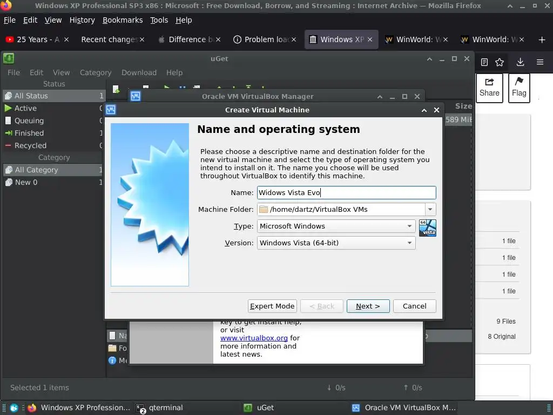This screenshot has width=553, height=415.
Task: Click the Share button on Internet Archive page
Action: (489, 88)
